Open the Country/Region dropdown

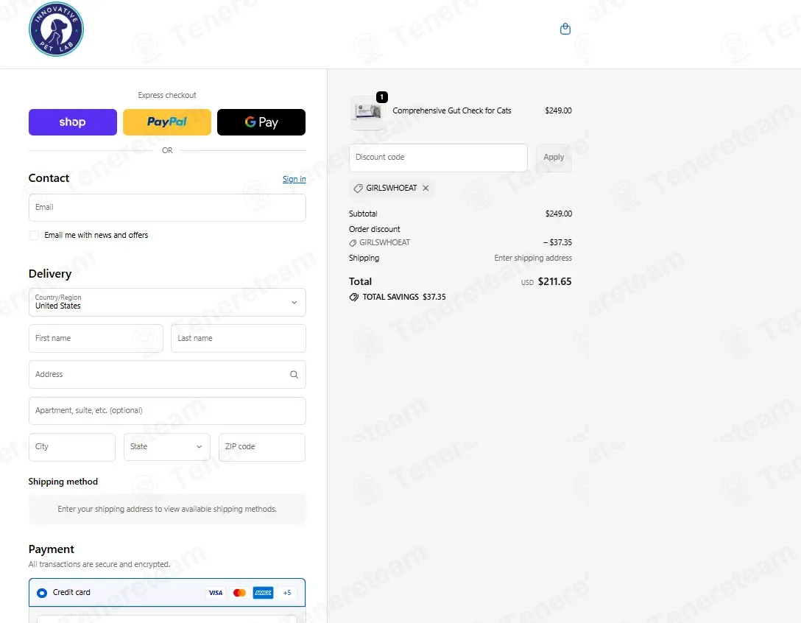coord(167,302)
